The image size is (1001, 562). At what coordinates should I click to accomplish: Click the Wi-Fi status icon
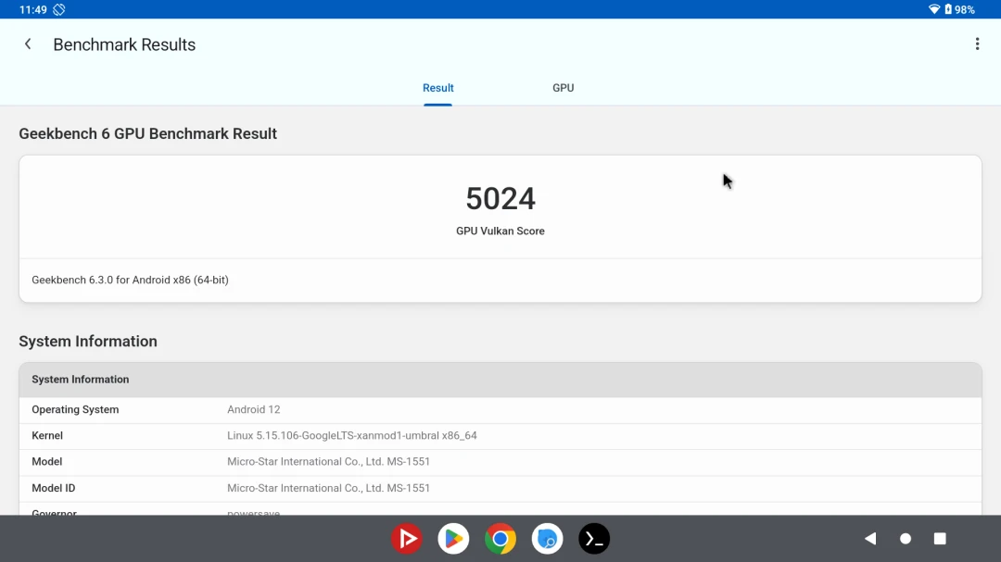933,9
